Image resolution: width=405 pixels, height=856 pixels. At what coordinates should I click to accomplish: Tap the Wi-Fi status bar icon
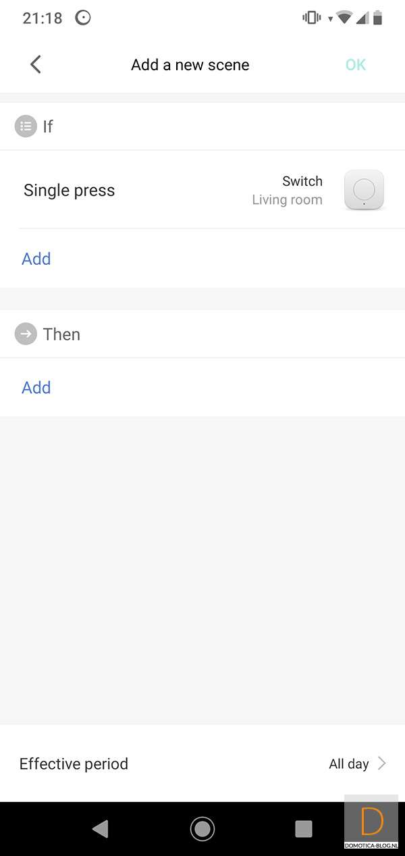click(x=344, y=18)
